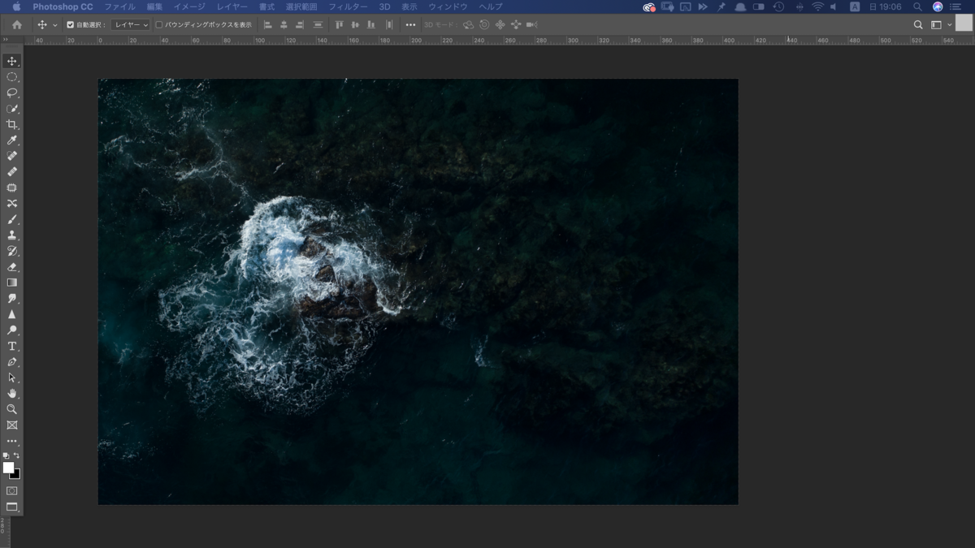Select the Smudge tool
The height and width of the screenshot is (548, 975).
pos(12,299)
